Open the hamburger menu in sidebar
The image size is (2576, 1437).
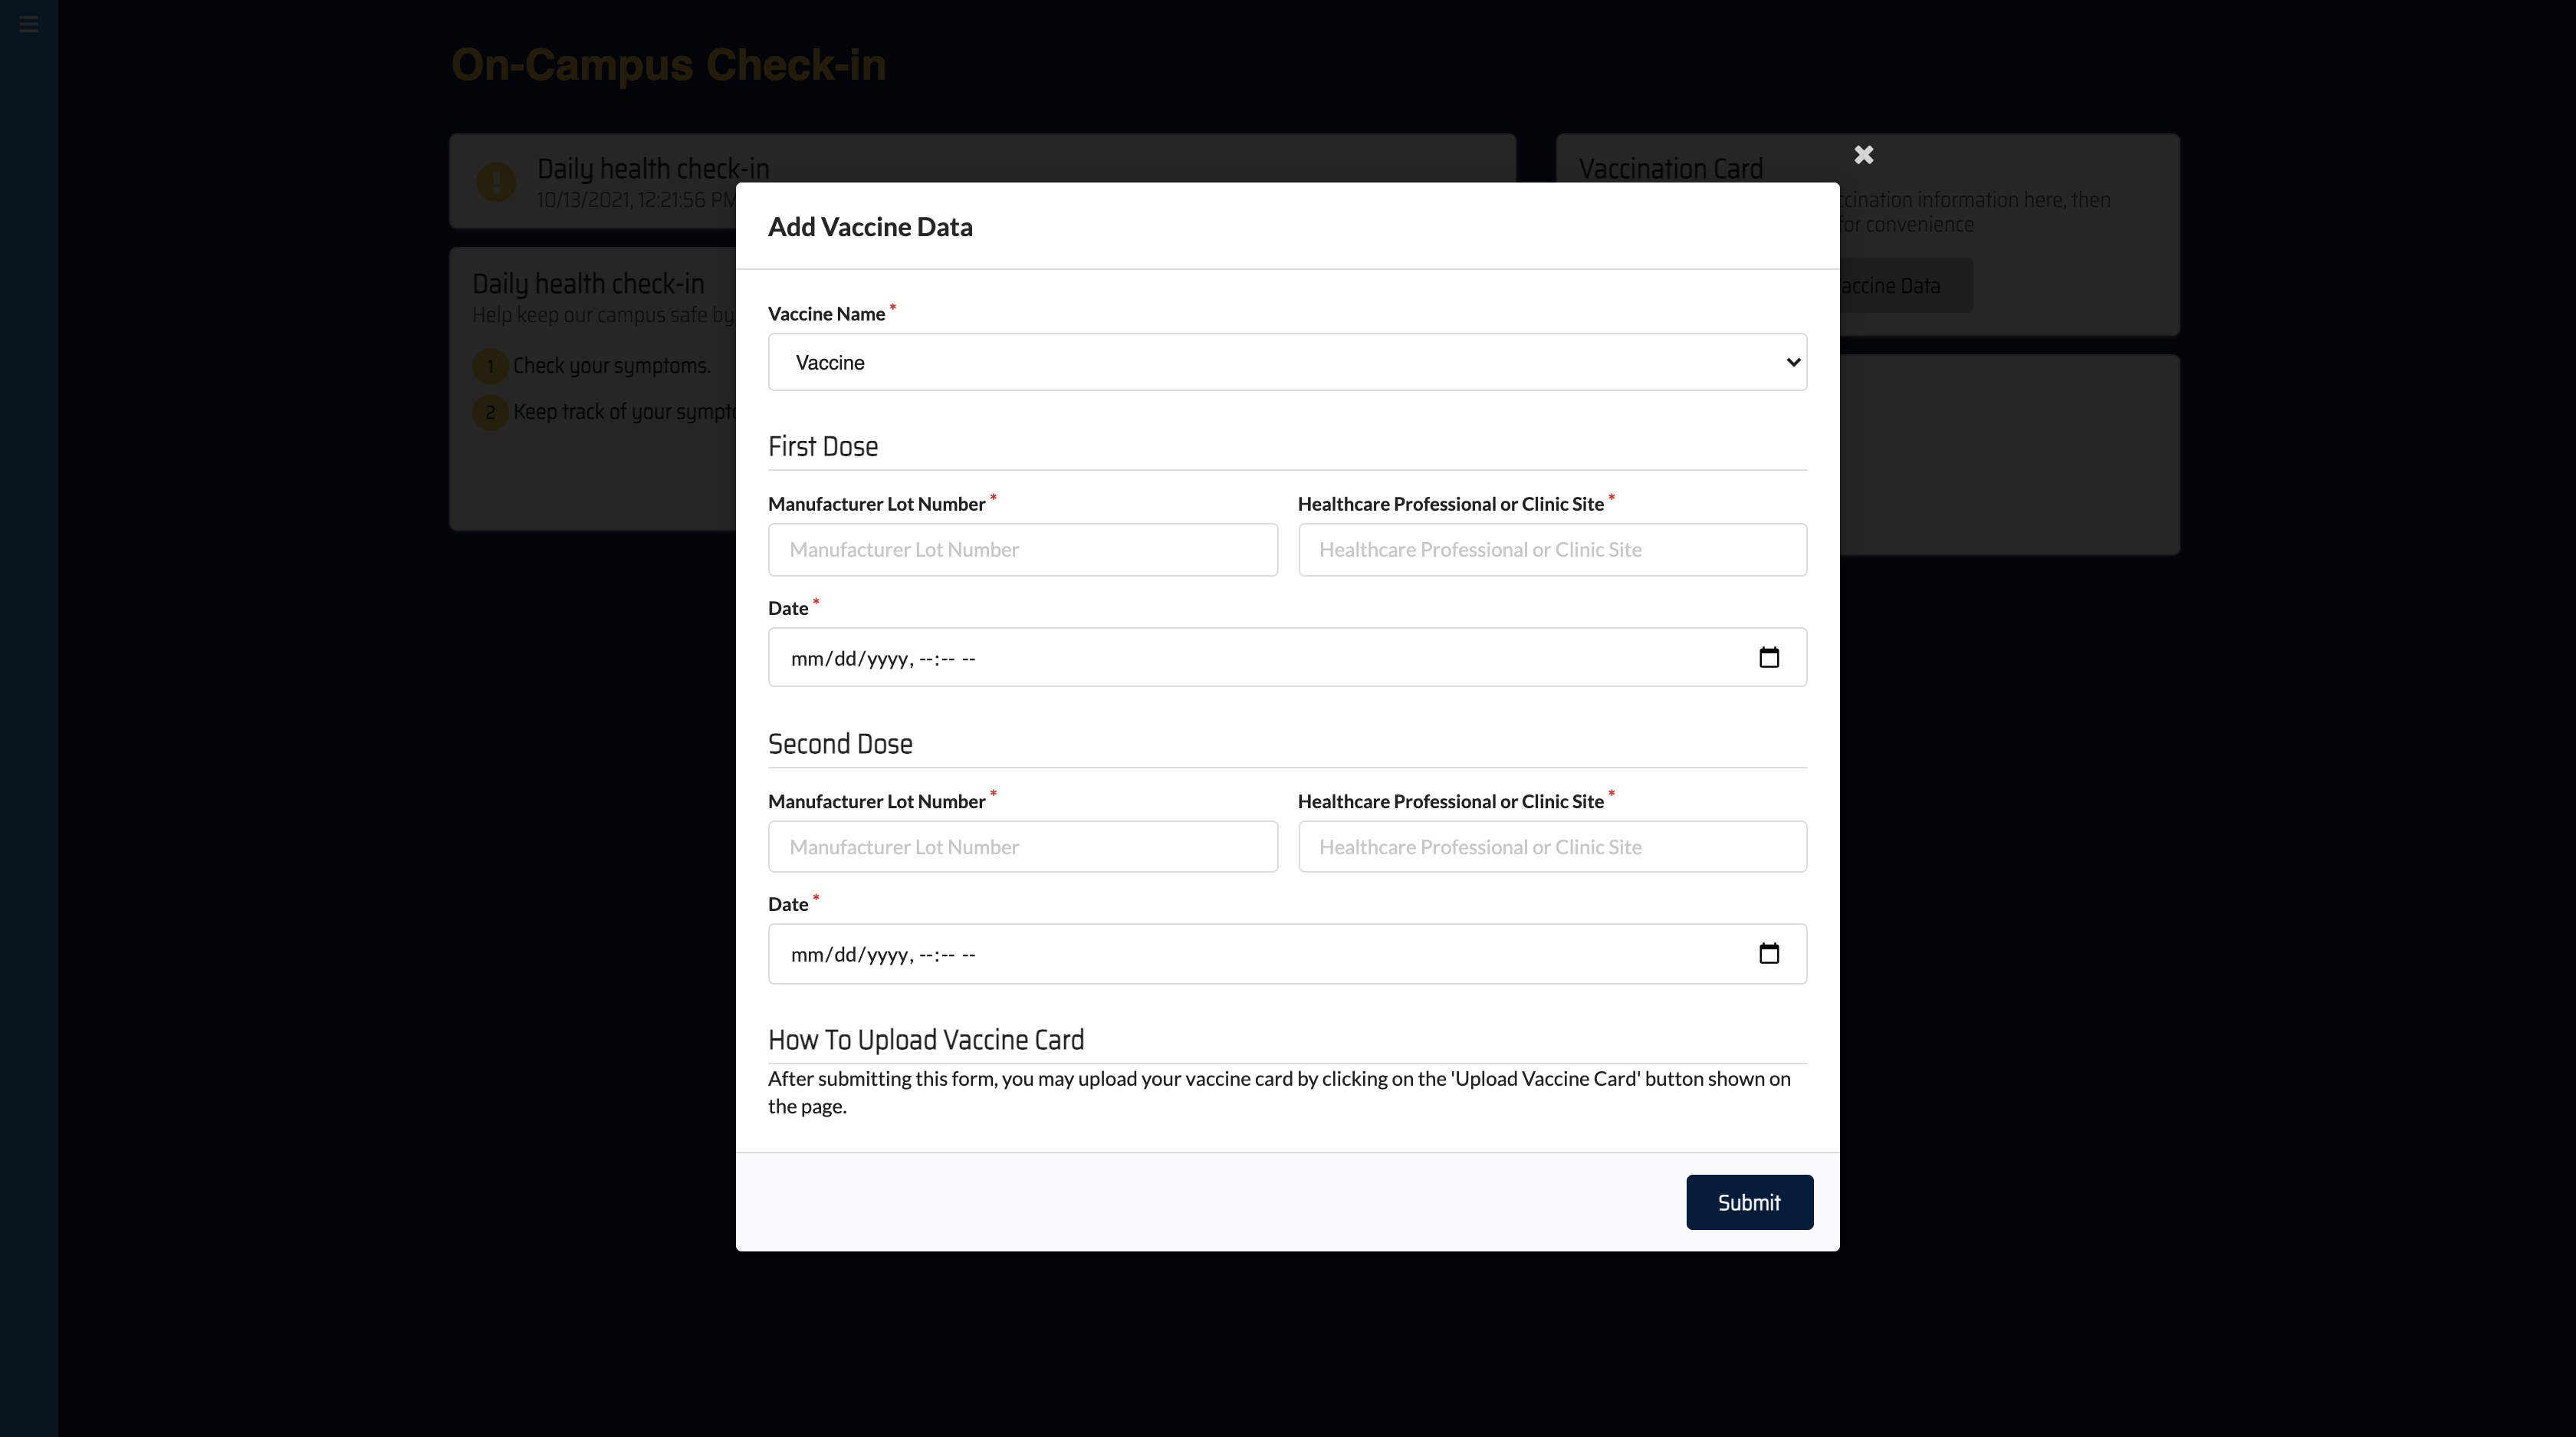click(28, 24)
